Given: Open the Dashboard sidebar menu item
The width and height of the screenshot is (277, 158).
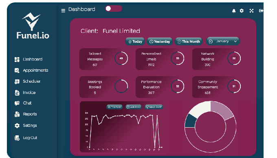Looking at the screenshot, I should (33, 60).
